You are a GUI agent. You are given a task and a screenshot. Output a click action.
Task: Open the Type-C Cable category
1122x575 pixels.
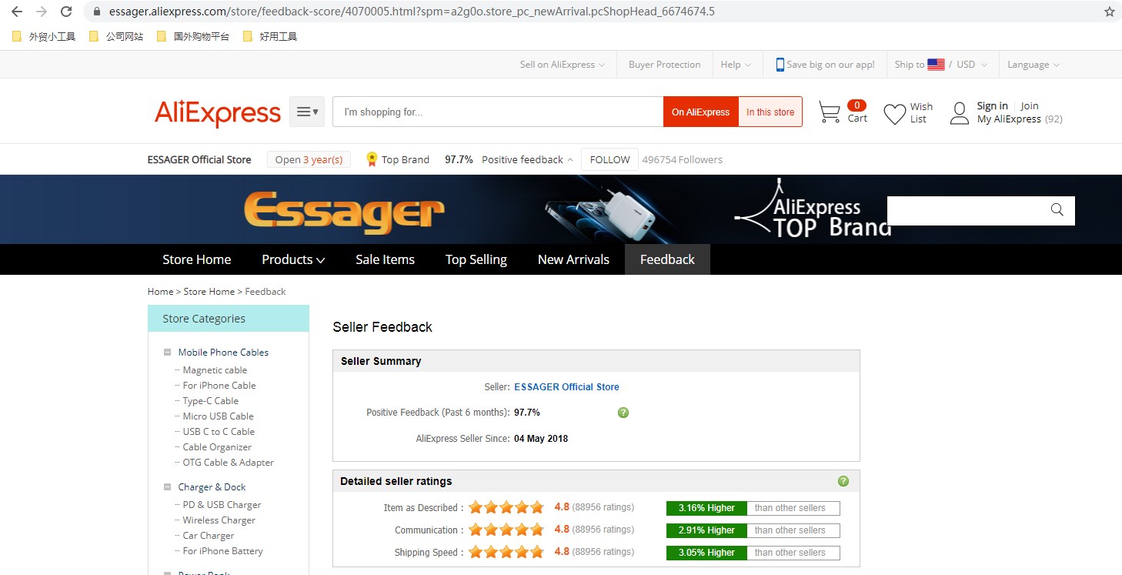[x=211, y=401]
